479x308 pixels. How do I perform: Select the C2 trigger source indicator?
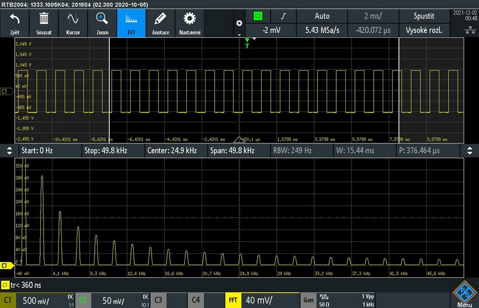(258, 16)
